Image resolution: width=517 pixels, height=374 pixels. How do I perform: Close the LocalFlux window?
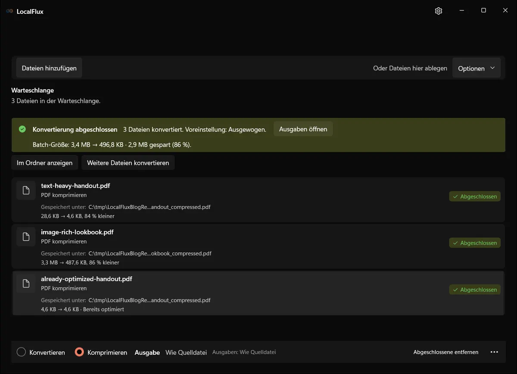coord(505,10)
